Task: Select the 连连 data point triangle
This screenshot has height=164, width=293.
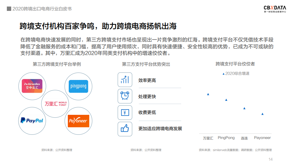Action: [x=244, y=108]
